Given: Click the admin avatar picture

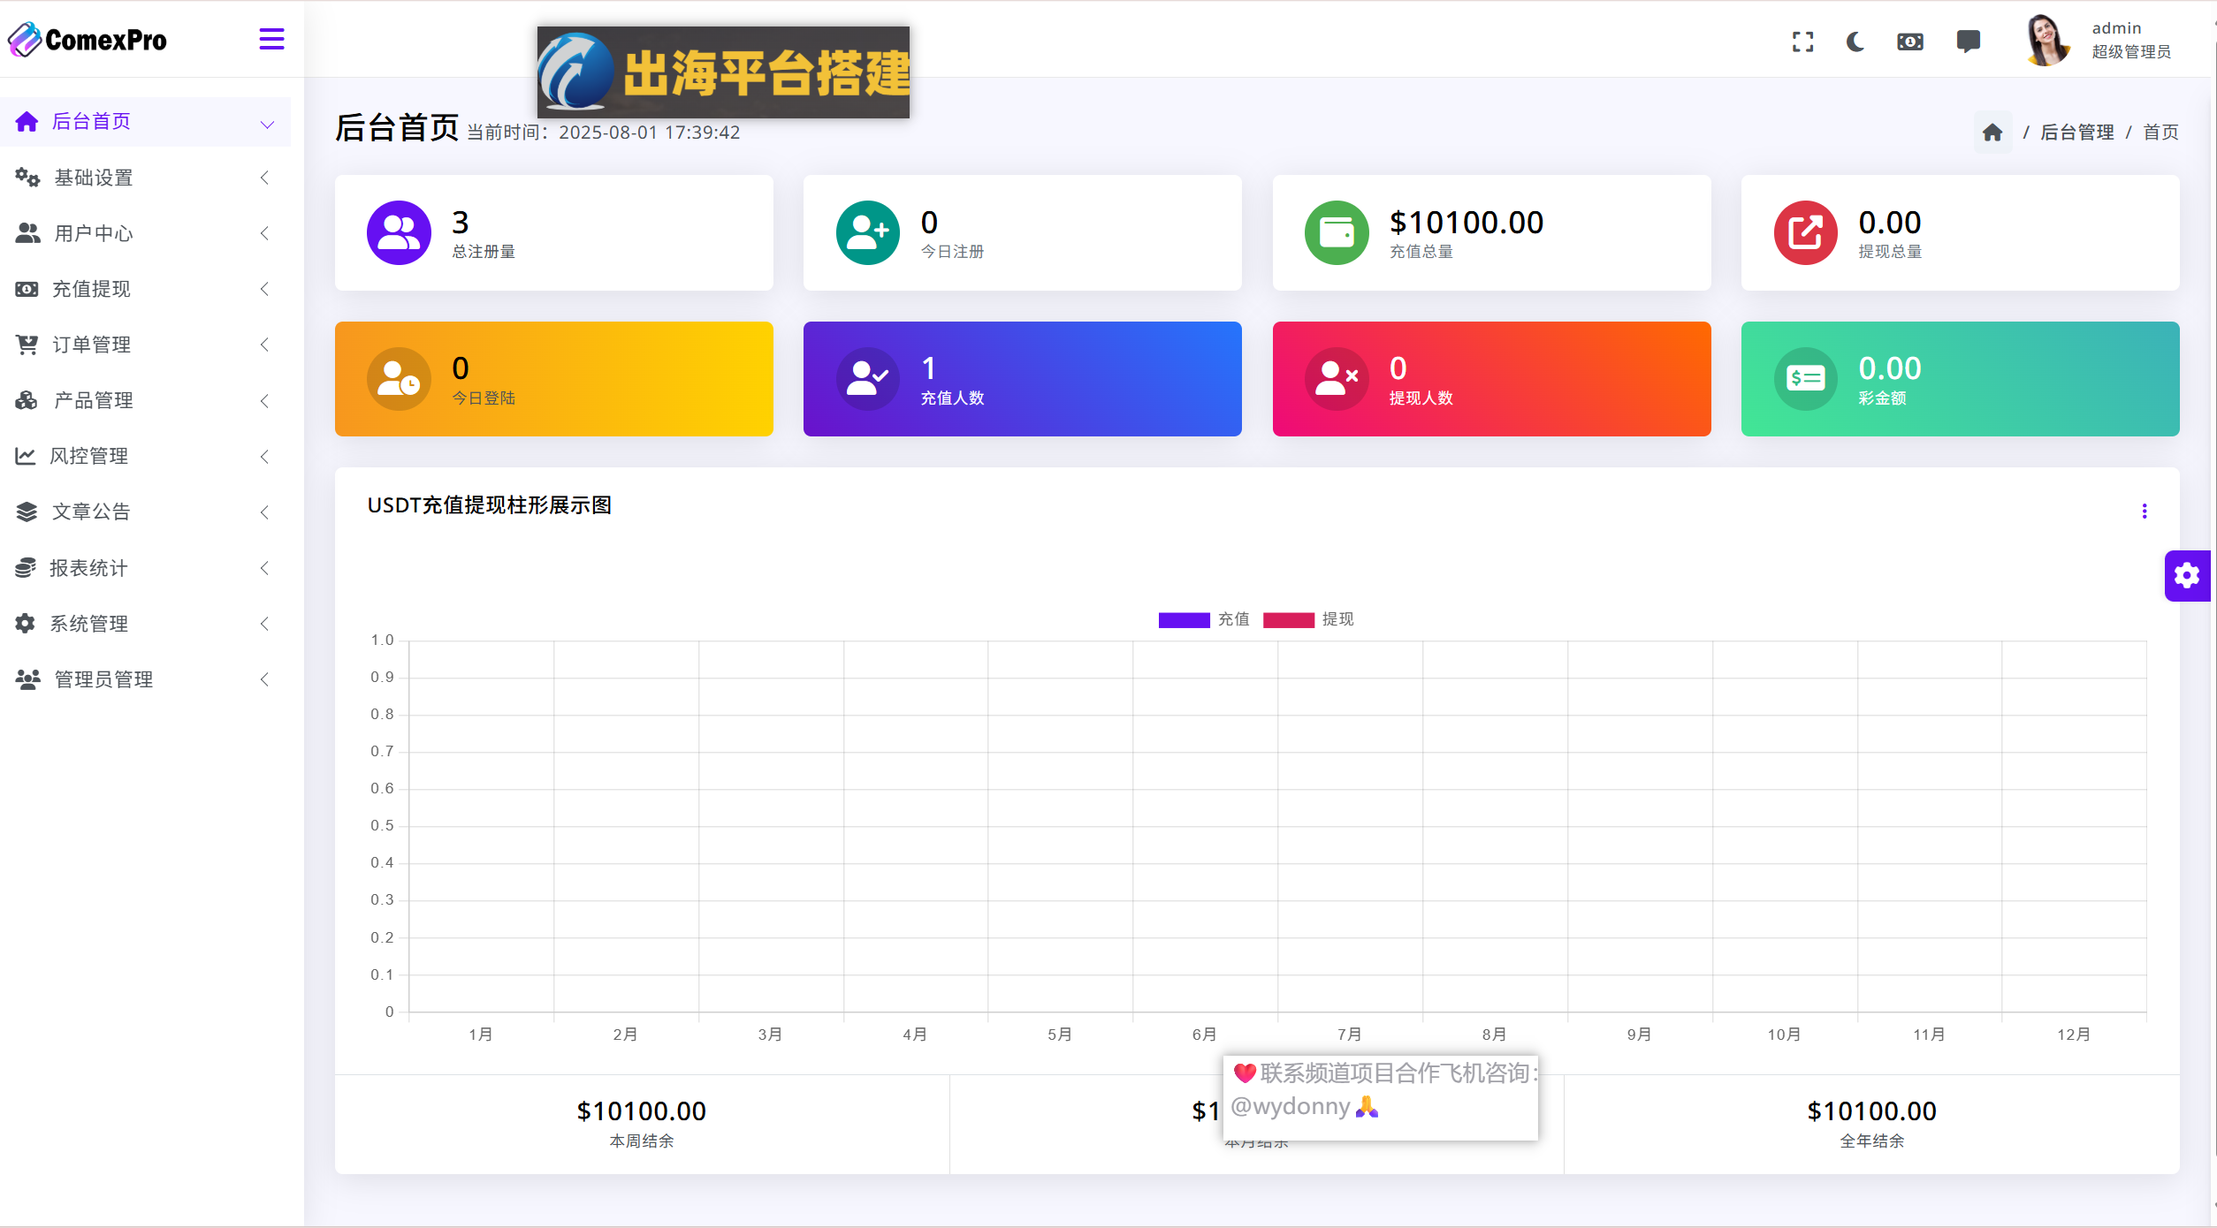Looking at the screenshot, I should tap(2046, 41).
